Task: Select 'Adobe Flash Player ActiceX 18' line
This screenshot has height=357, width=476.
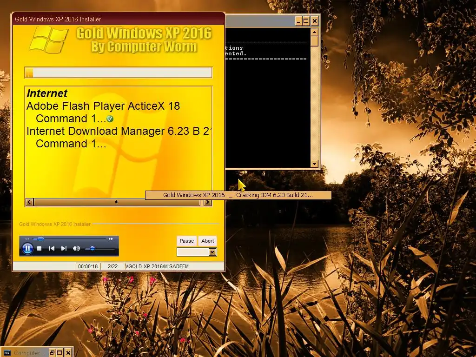Action: (x=103, y=106)
